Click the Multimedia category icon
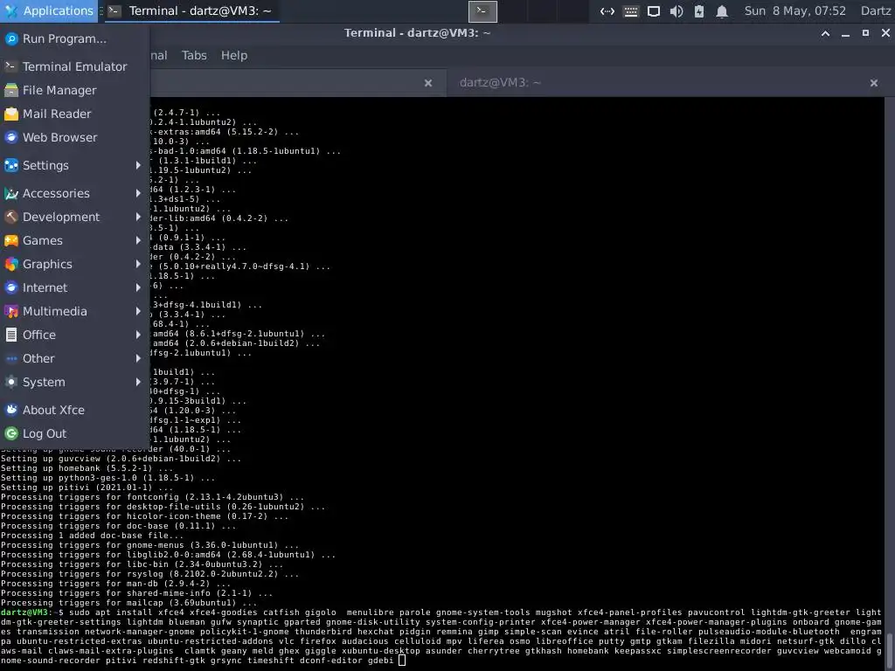 pyautogui.click(x=10, y=311)
